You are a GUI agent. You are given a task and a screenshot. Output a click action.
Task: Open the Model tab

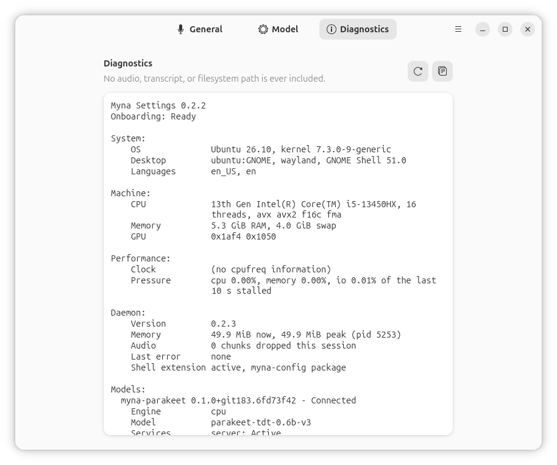click(x=278, y=29)
